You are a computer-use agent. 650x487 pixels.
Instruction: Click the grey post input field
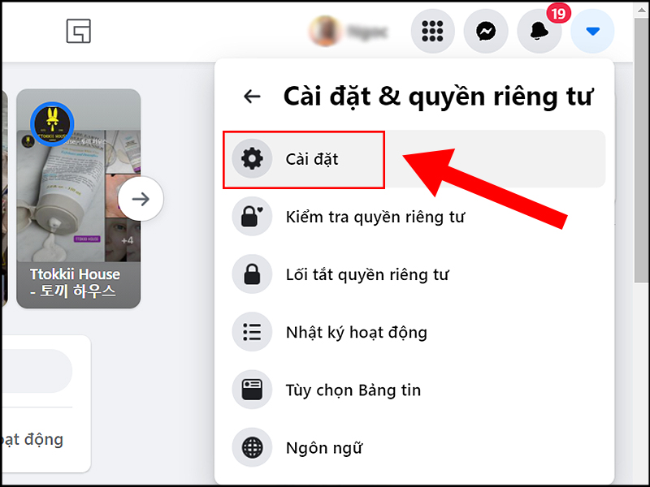37,371
